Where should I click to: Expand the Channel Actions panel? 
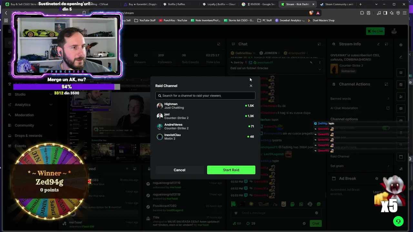pyautogui.click(x=386, y=84)
